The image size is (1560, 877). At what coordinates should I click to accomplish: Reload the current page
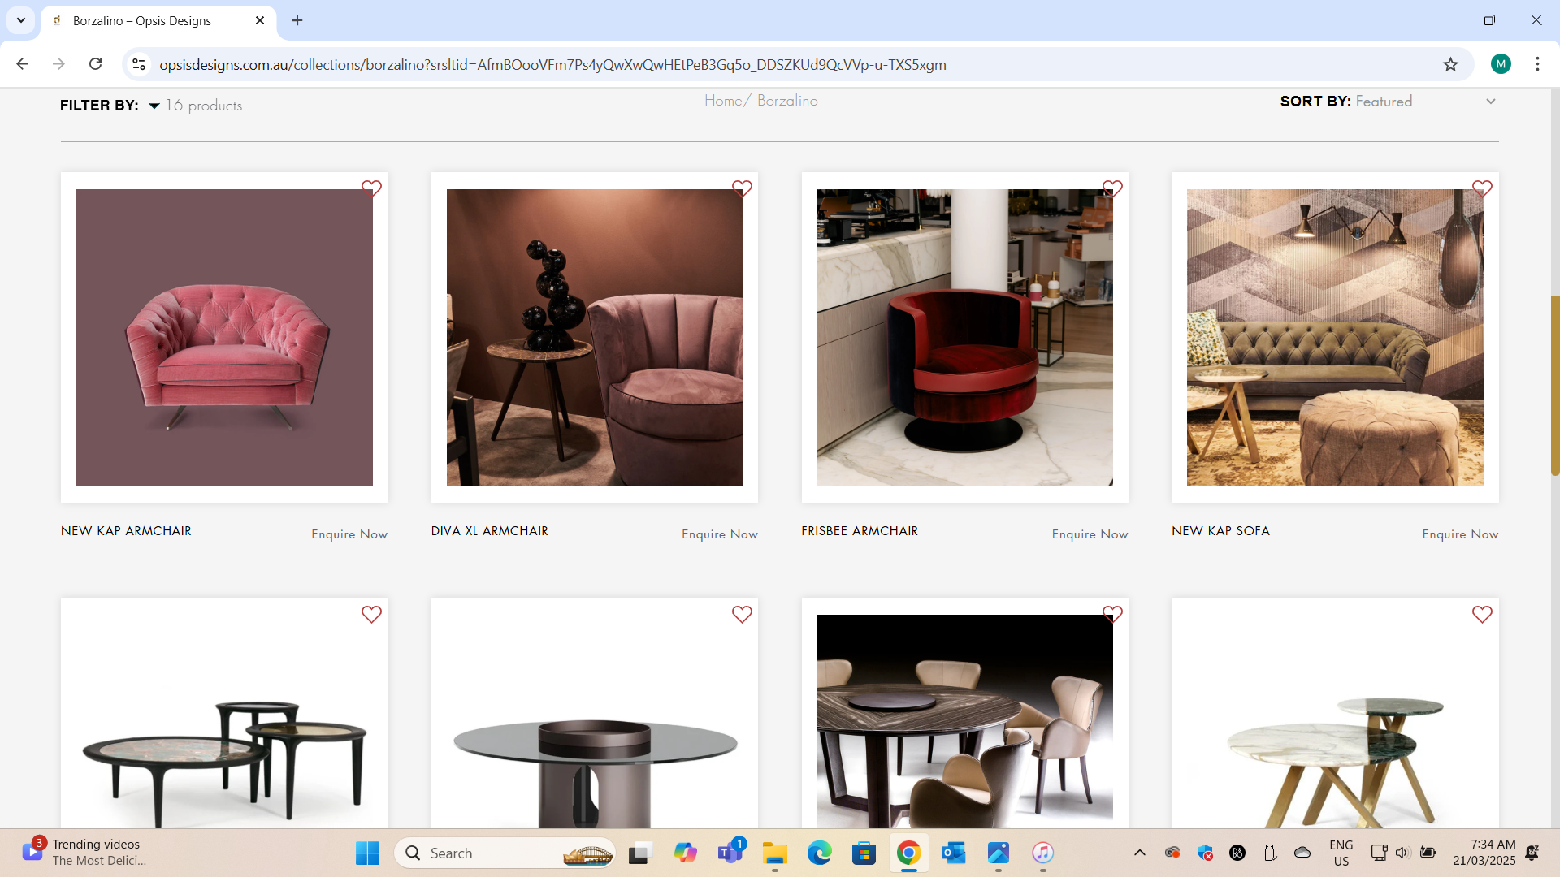(96, 64)
